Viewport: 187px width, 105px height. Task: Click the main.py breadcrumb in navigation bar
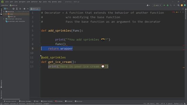[14, 5]
